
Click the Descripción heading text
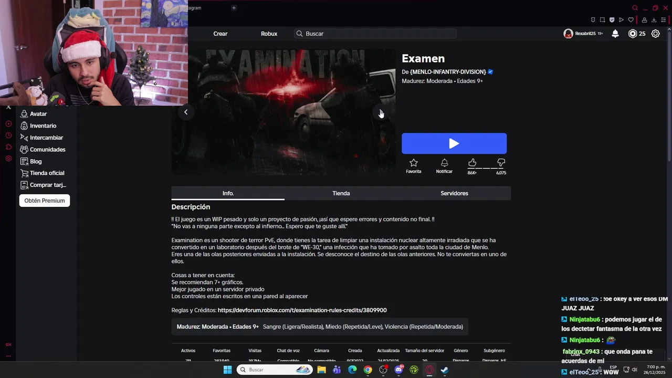(191, 207)
